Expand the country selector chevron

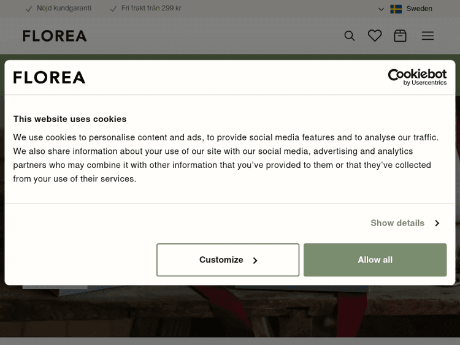(x=381, y=9)
